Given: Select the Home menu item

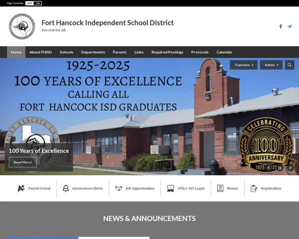Looking at the screenshot, I should [x=16, y=52].
